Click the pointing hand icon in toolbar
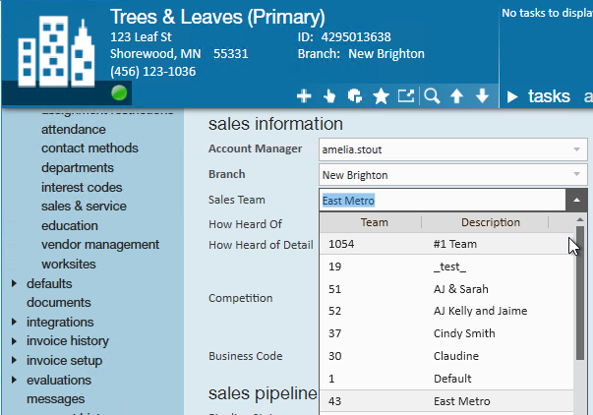The height and width of the screenshot is (415, 593). (330, 95)
